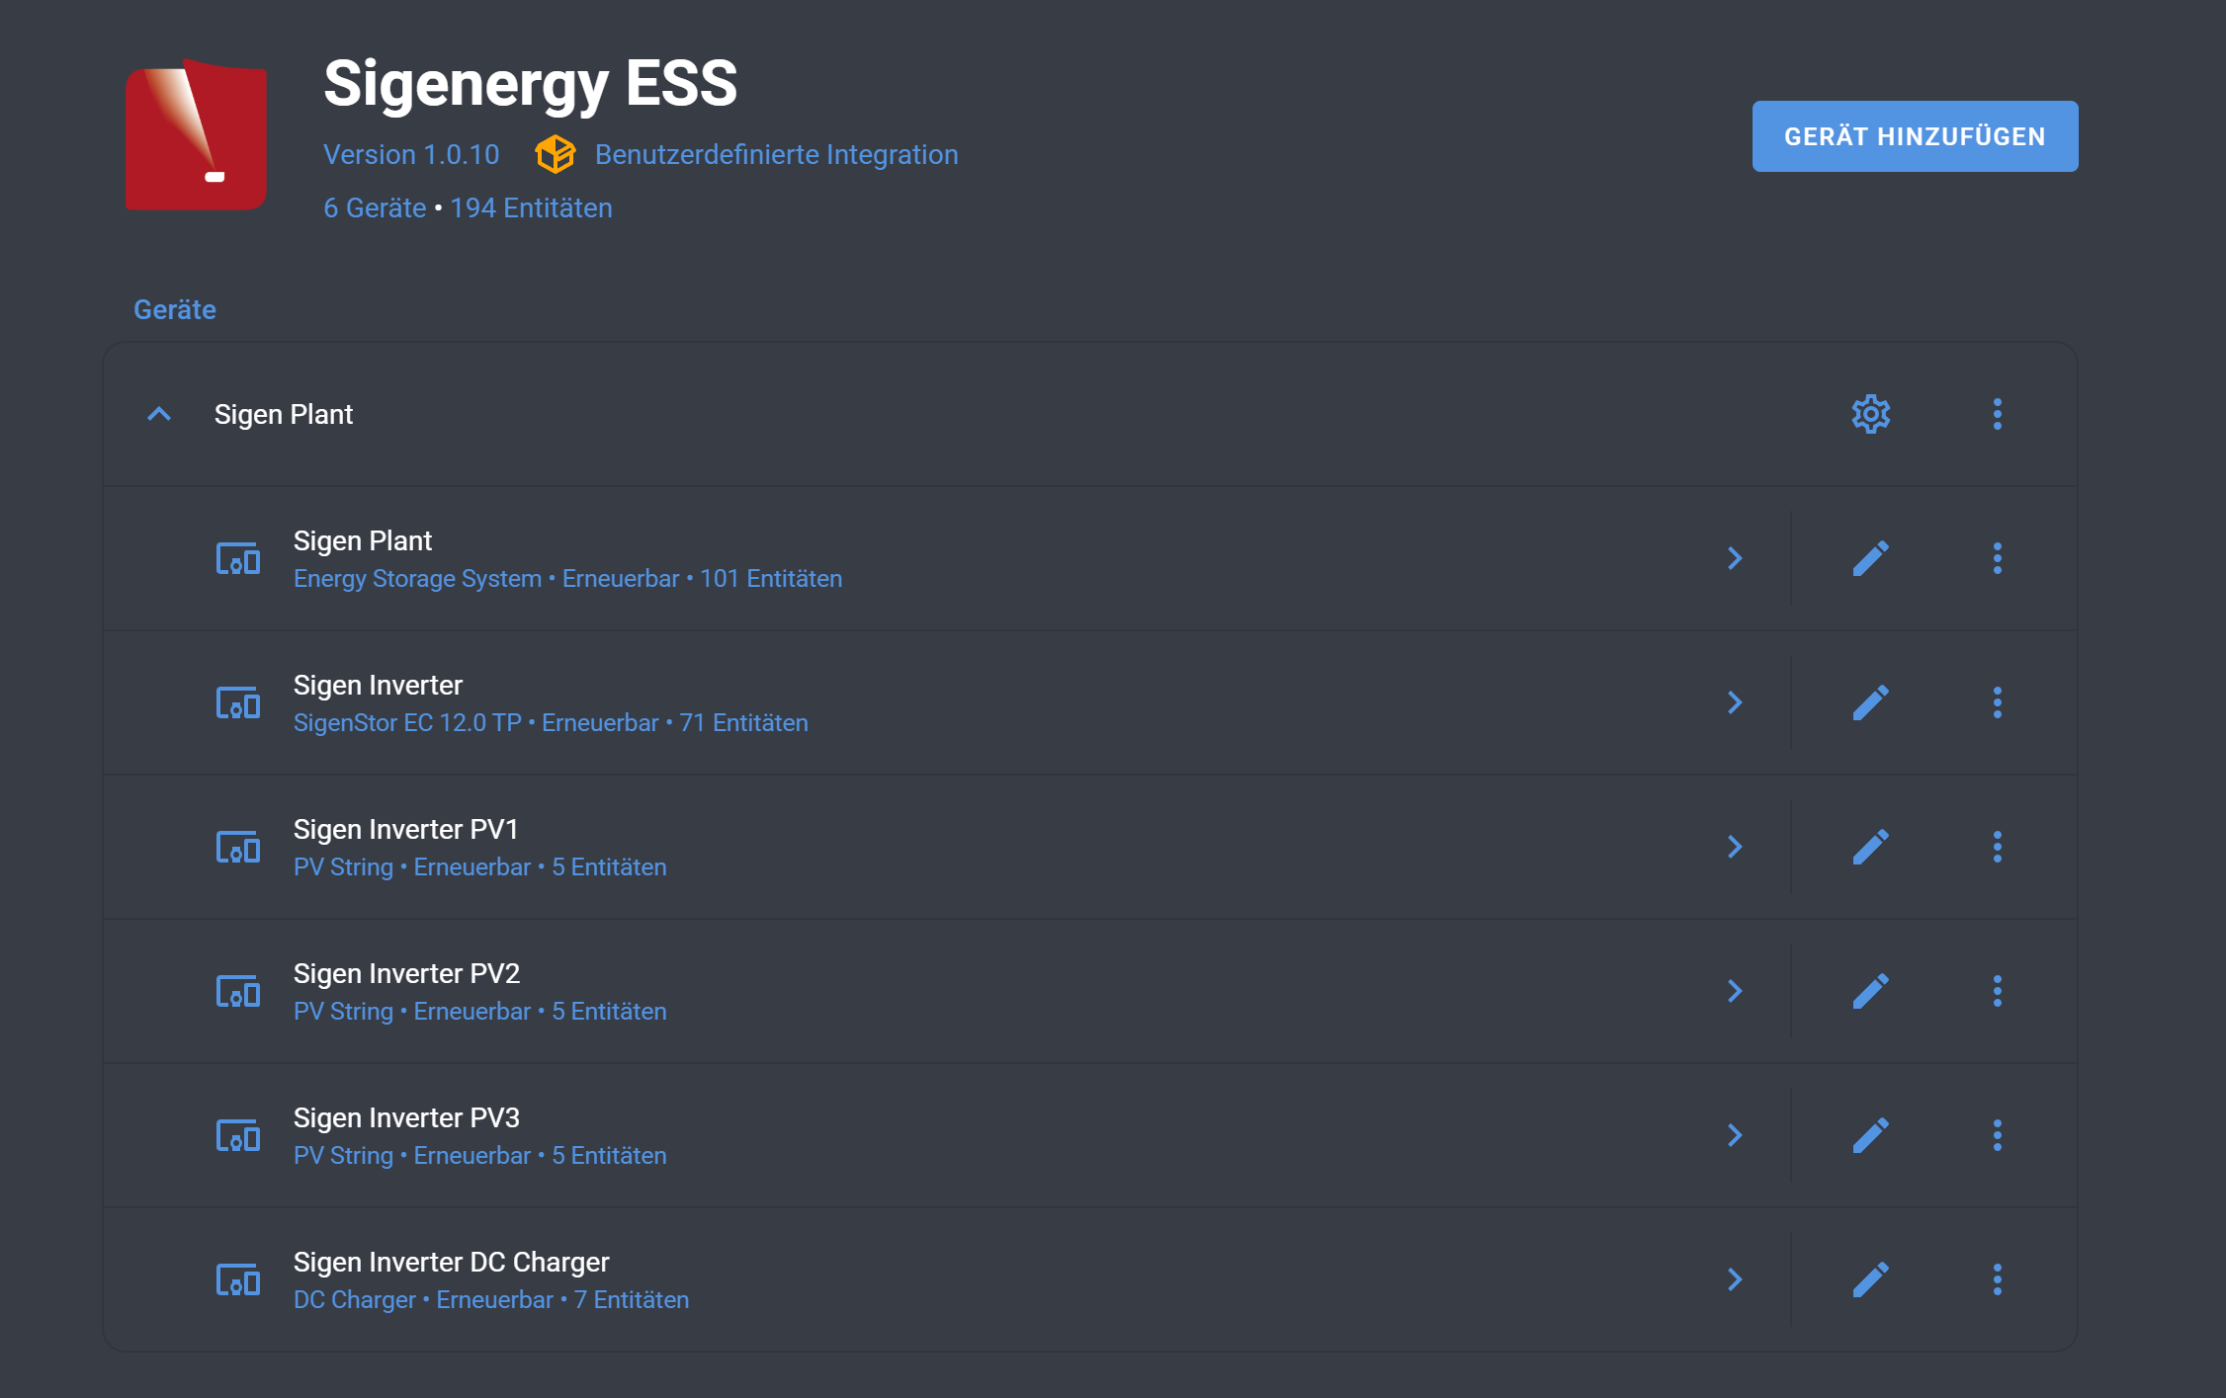
Task: Open Sigen Plant device details chevron
Action: (x=1735, y=558)
